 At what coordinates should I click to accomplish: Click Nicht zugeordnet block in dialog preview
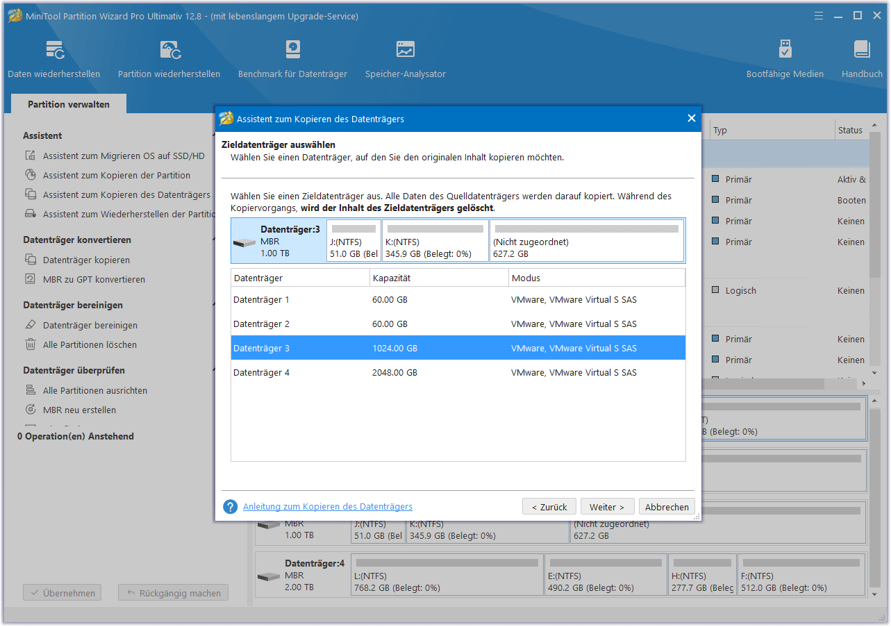(587, 241)
